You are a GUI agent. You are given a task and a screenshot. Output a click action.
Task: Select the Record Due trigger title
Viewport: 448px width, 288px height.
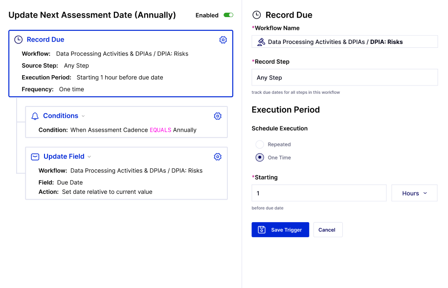pos(45,40)
